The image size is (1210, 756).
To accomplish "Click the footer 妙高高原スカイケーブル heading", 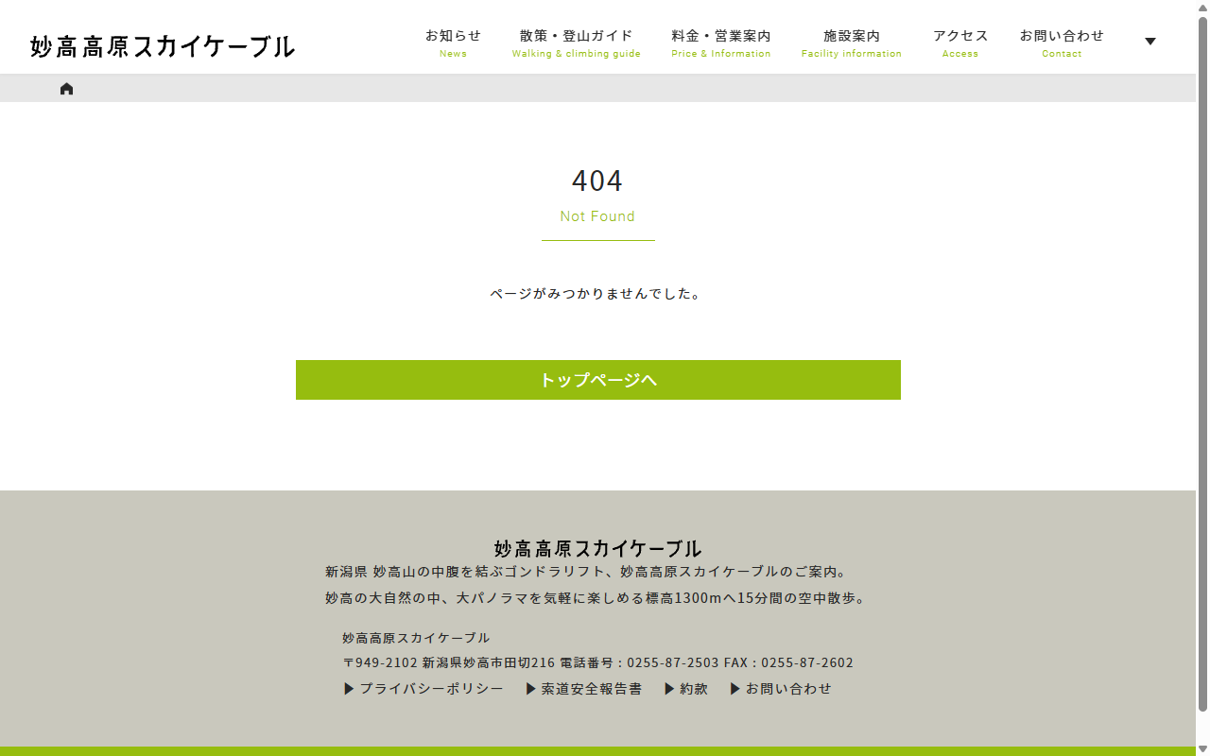I will pos(597,548).
